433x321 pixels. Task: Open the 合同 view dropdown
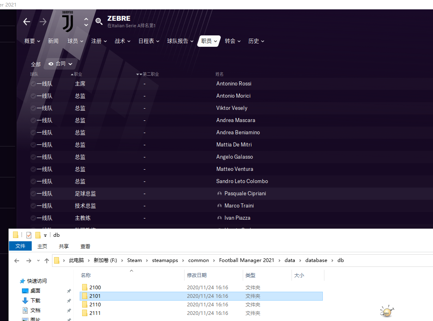(x=60, y=64)
